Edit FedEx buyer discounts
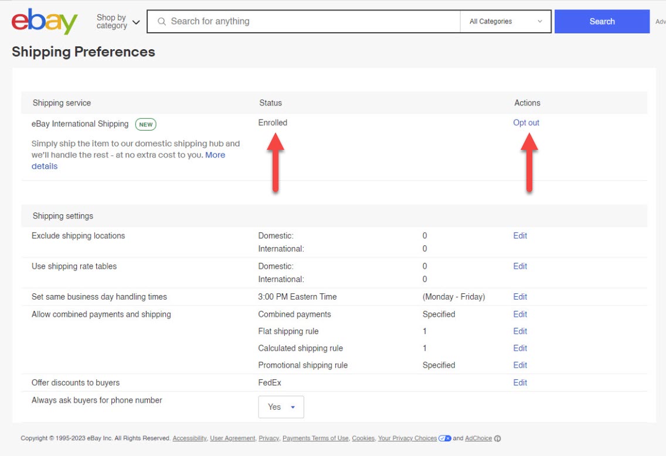The height and width of the screenshot is (456, 666). pos(519,382)
